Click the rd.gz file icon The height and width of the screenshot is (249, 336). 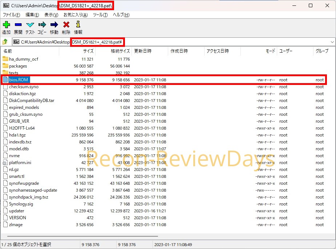5,170
